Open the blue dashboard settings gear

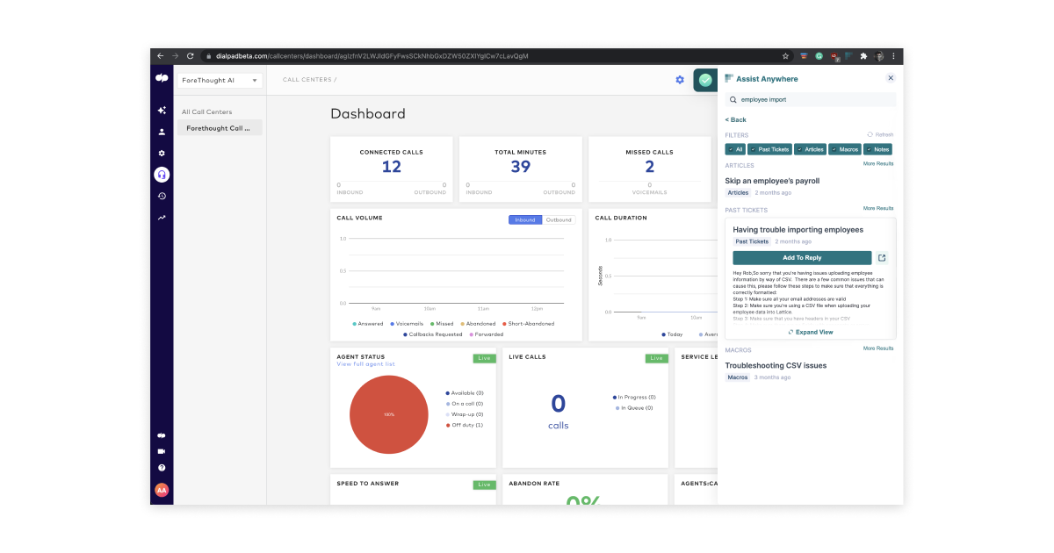pos(680,80)
